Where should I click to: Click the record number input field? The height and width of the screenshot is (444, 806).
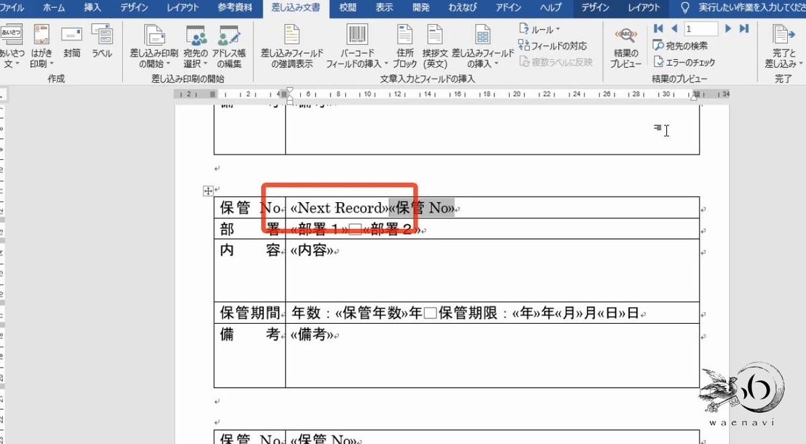coord(701,29)
